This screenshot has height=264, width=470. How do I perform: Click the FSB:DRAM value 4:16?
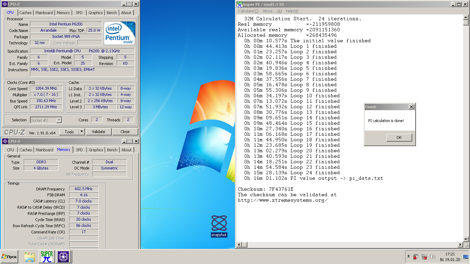(84, 195)
